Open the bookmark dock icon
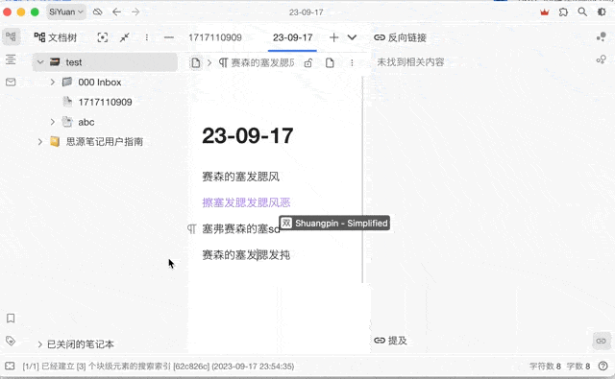This screenshot has height=379, width=615. click(11, 318)
